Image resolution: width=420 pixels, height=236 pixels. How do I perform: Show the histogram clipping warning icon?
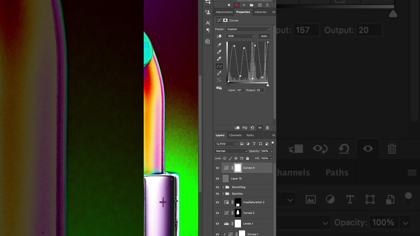pyautogui.click(x=219, y=88)
